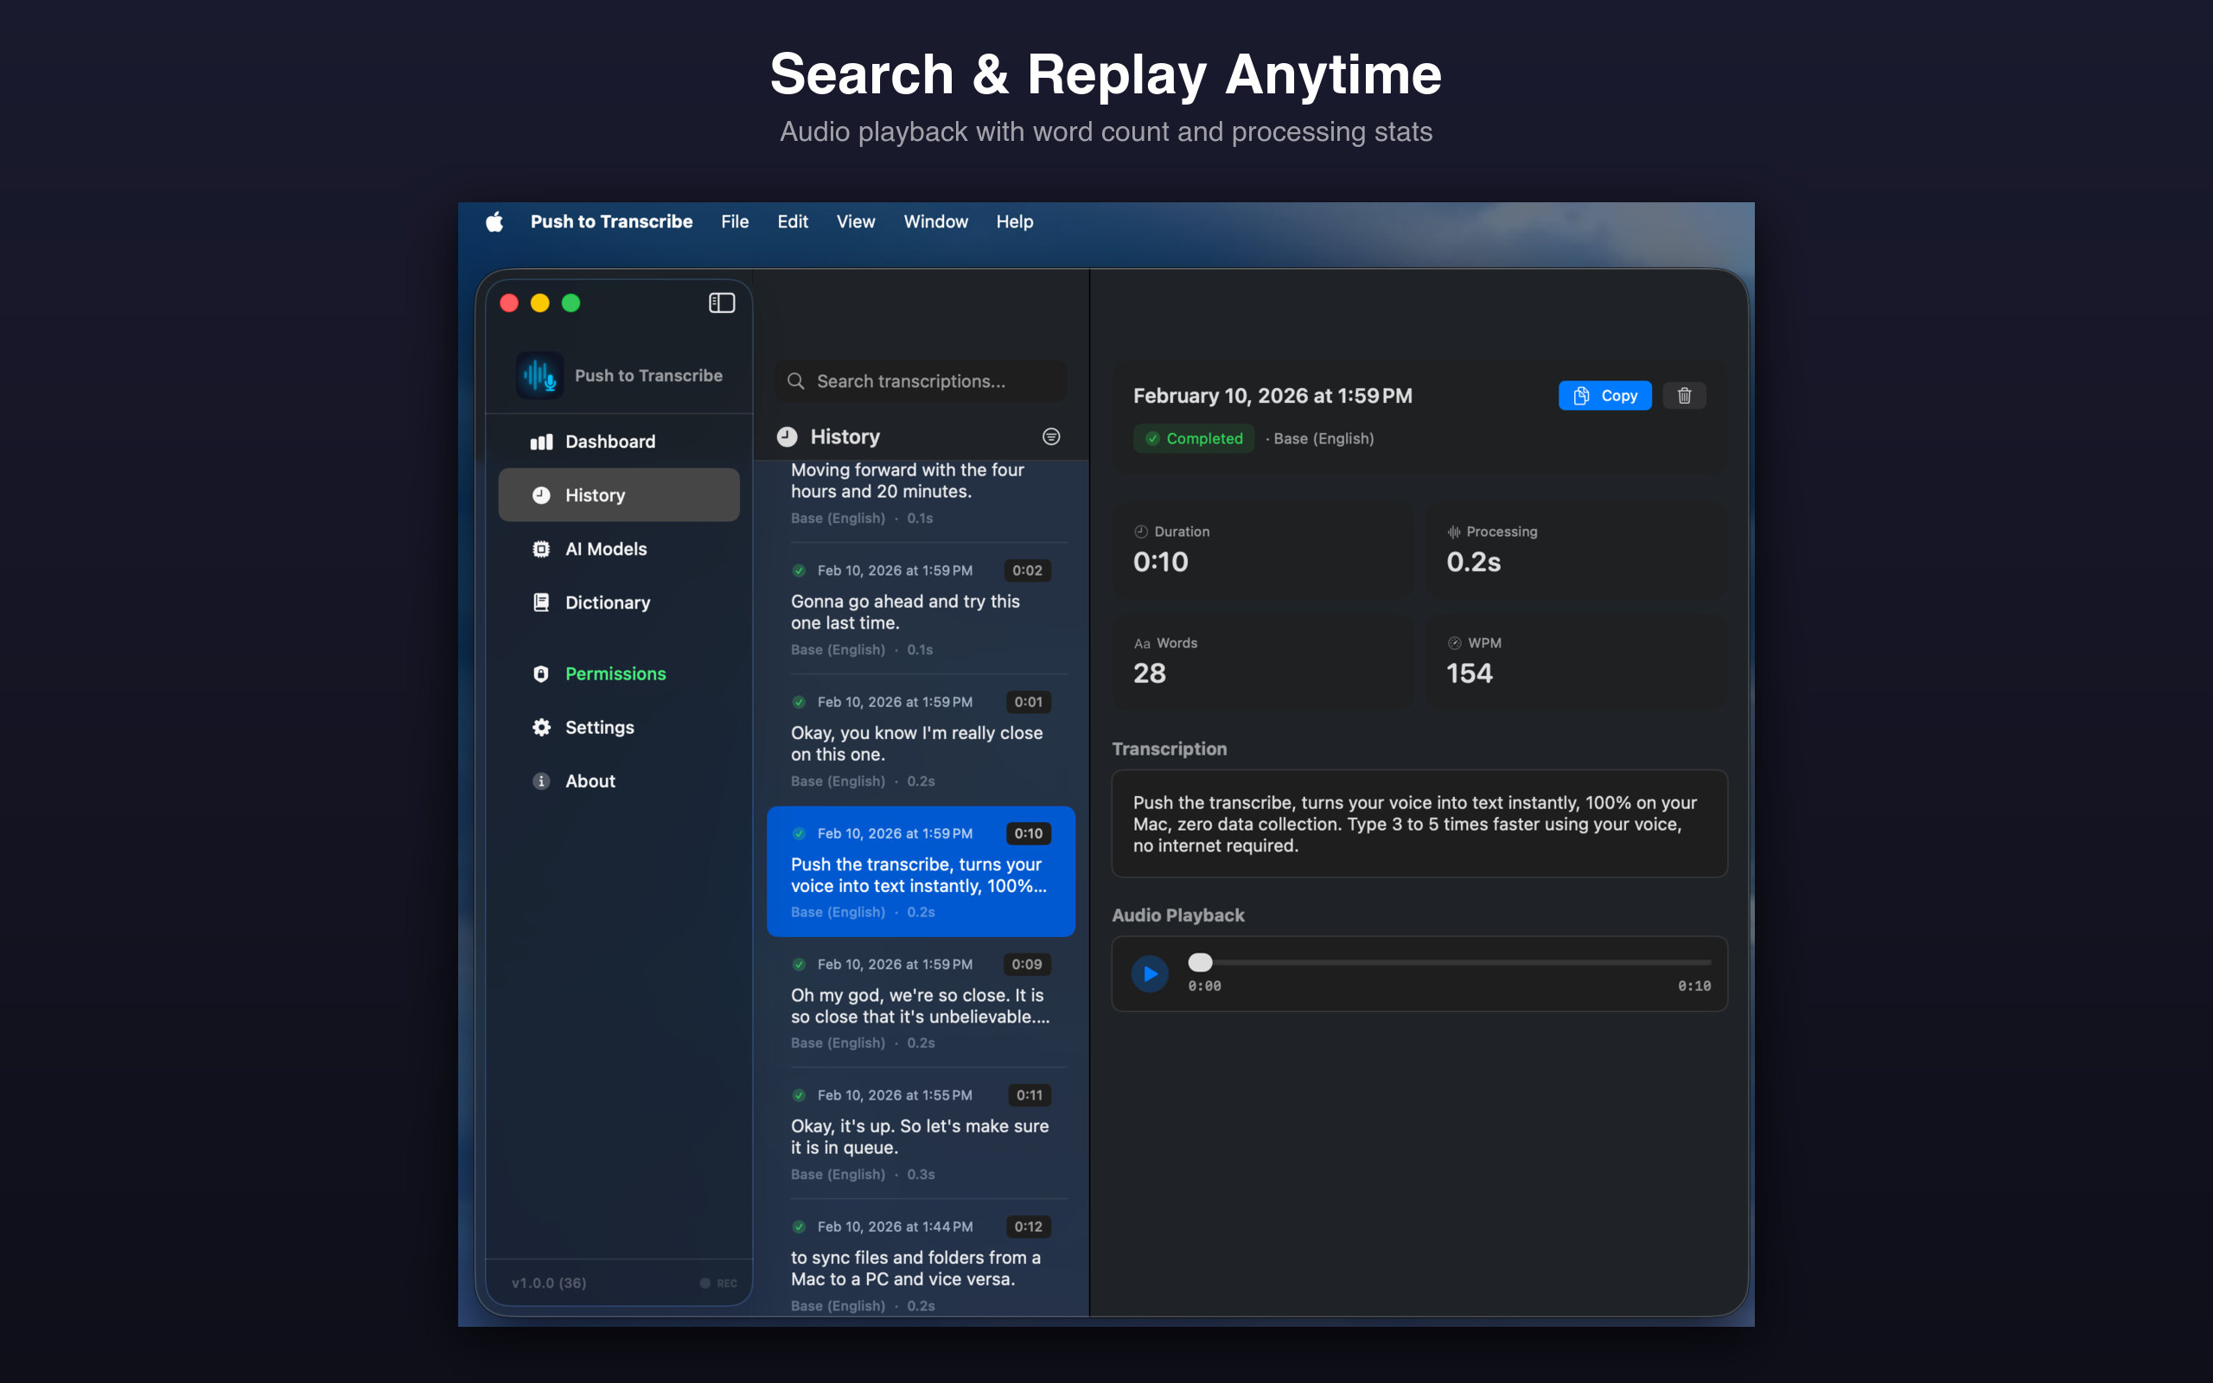
Task: Open the Apple menu
Action: tap(494, 221)
